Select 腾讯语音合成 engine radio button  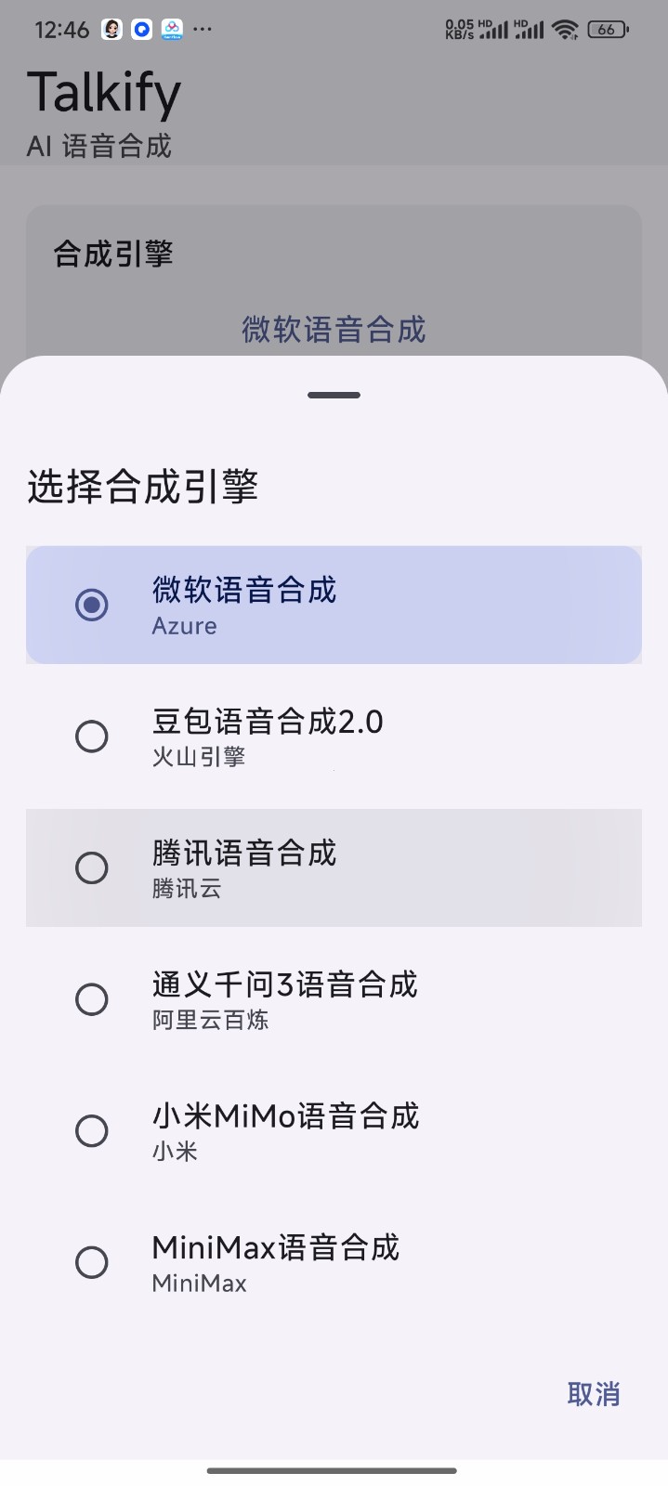[x=91, y=867]
